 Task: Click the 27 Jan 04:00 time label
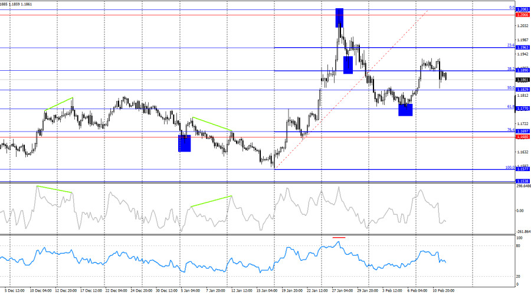342,291
